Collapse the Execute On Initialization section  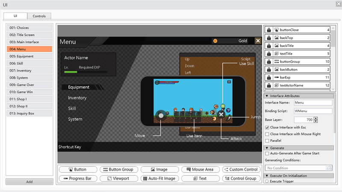pyautogui.click(x=267, y=176)
